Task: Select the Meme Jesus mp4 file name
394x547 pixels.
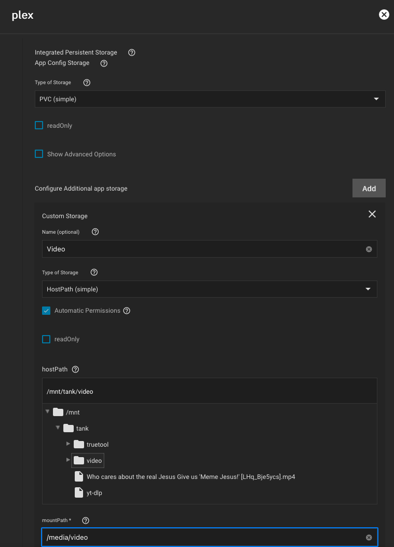Action: point(191,477)
